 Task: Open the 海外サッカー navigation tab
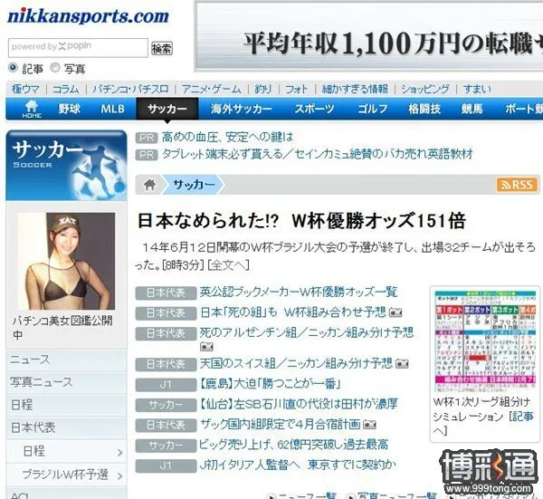(x=242, y=109)
